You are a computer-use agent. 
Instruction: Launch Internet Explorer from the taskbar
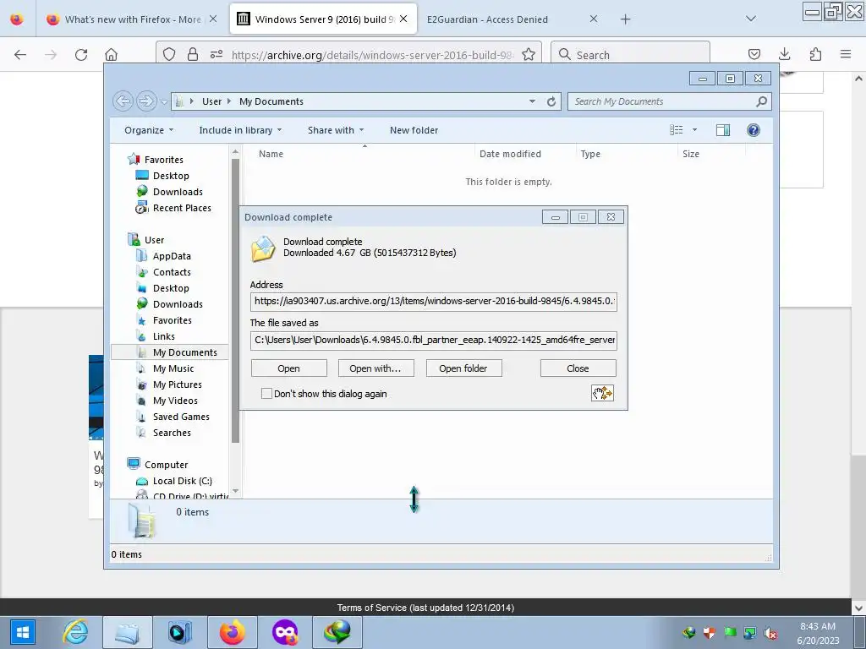[x=75, y=632]
